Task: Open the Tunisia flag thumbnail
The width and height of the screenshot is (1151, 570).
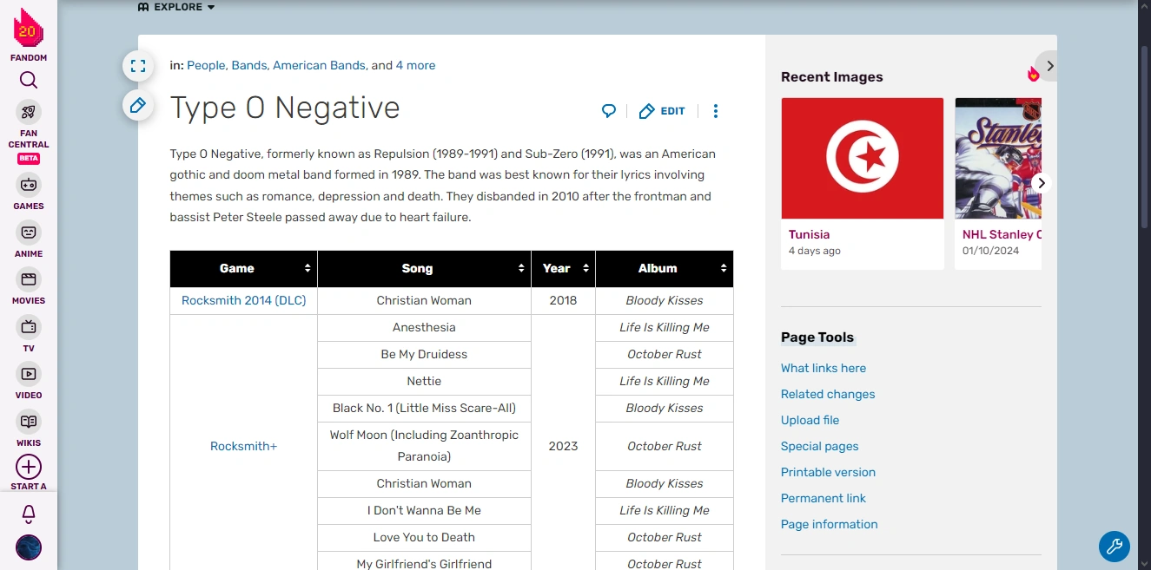Action: coord(863,158)
